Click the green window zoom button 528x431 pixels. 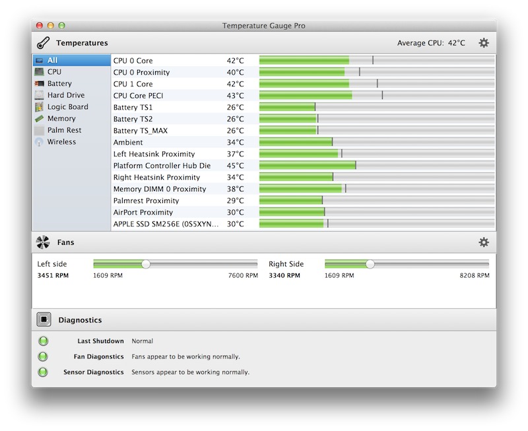(x=62, y=26)
